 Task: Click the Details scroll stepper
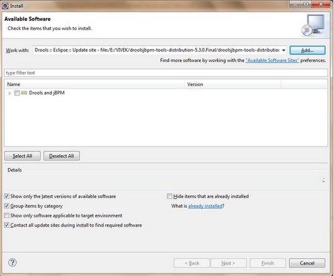323,180
